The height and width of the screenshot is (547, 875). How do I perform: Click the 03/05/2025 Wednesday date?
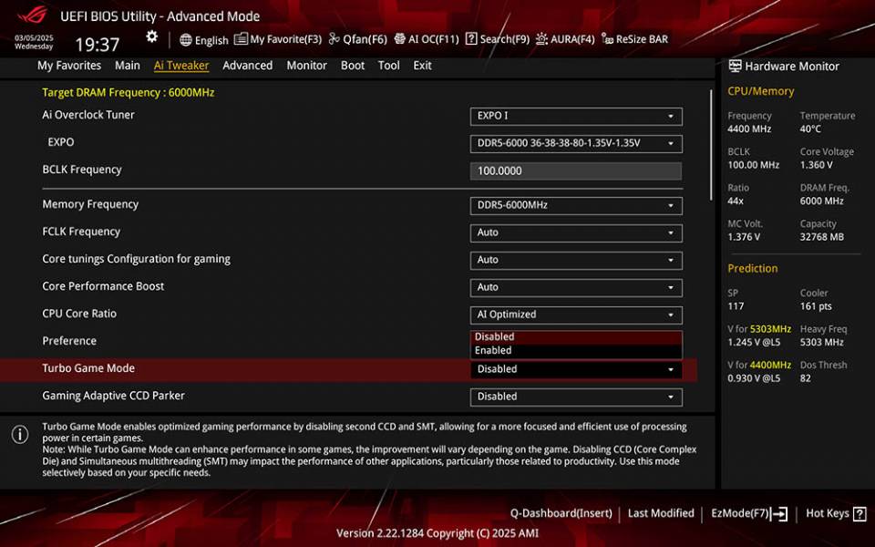[x=34, y=43]
